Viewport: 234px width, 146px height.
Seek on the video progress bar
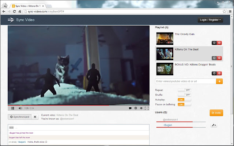(79, 105)
